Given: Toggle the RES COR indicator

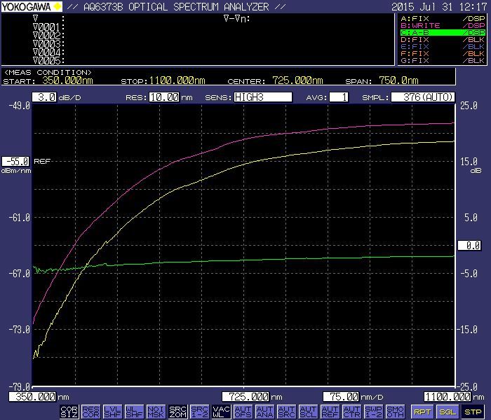Looking at the screenshot, I should 90,412.
